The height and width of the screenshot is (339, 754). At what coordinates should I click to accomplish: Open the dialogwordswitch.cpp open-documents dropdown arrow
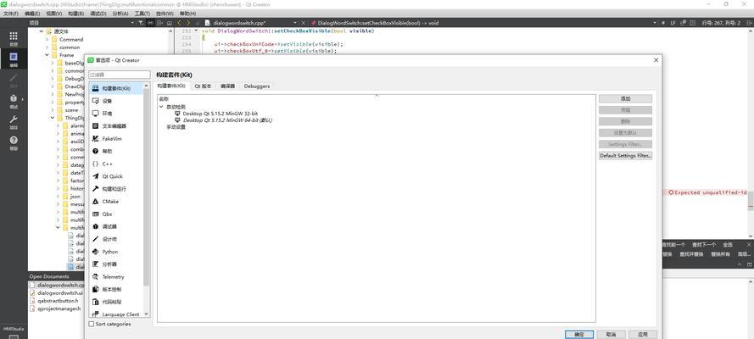[295, 23]
